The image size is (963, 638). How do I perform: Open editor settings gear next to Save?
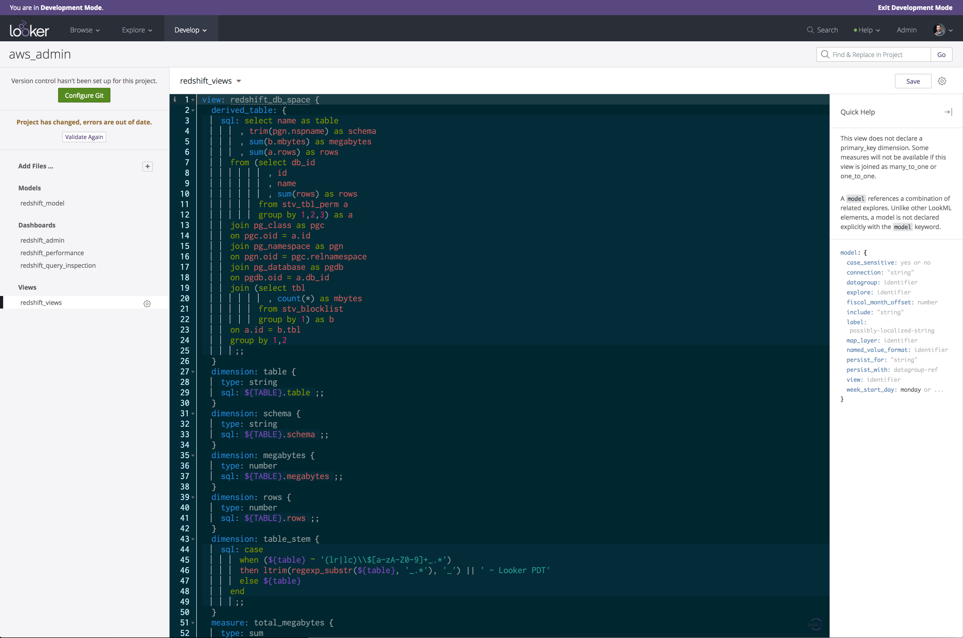(942, 81)
